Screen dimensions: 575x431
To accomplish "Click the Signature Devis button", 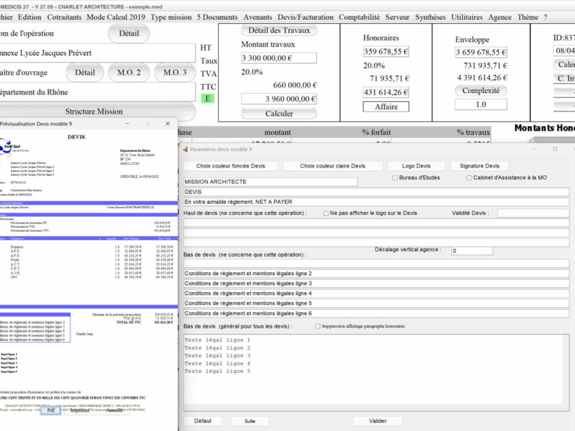I will pos(480,166).
